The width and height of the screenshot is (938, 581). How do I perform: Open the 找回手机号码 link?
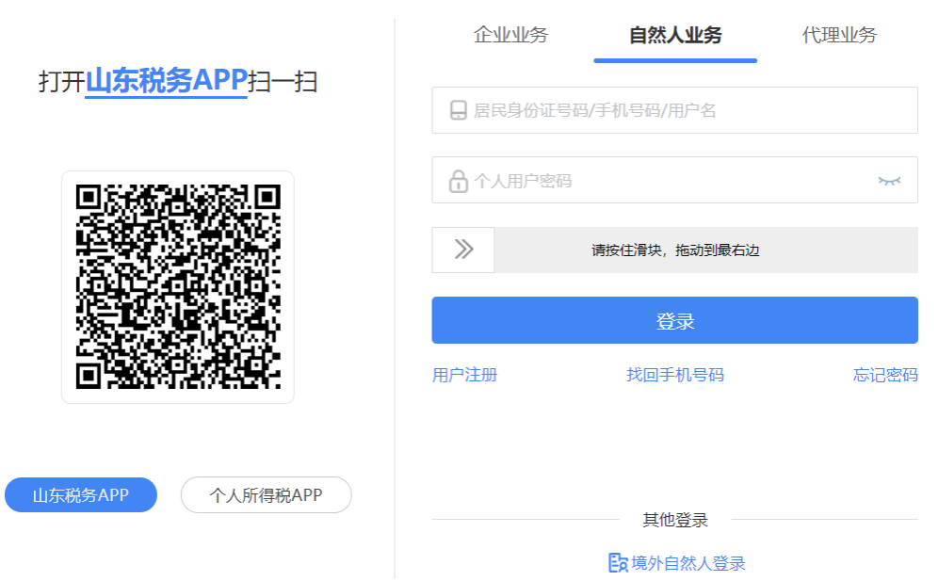pyautogui.click(x=675, y=375)
